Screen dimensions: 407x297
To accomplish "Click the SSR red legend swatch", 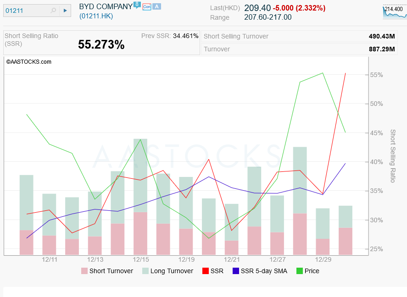I will (x=205, y=271).
